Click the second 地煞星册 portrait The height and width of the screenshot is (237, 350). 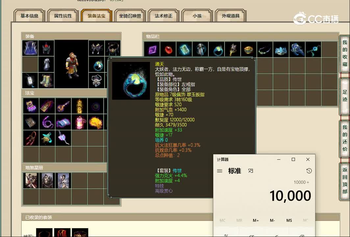(x=47, y=180)
